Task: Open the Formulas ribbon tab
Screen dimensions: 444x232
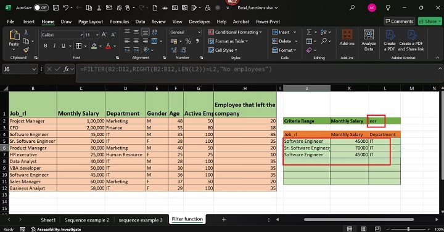Action: pyautogui.click(x=119, y=22)
